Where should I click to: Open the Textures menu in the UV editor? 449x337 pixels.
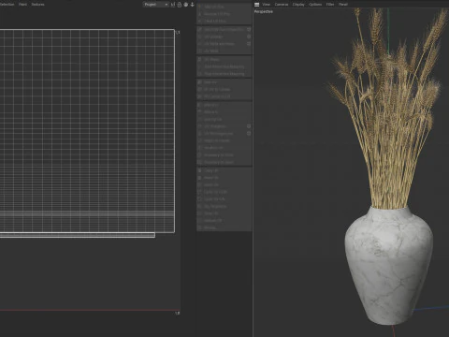(x=37, y=5)
